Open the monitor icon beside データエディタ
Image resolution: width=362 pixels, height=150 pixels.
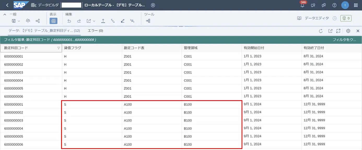point(299,18)
